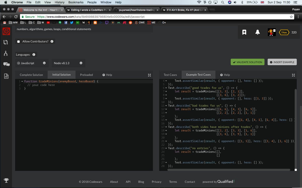This screenshot has height=188, width=302.
Task: Open the notifications bell icon
Action: (x=257, y=32)
